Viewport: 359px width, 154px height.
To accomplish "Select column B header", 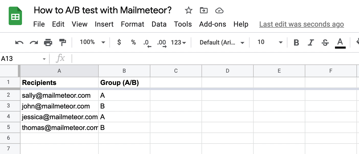I will tap(124, 71).
